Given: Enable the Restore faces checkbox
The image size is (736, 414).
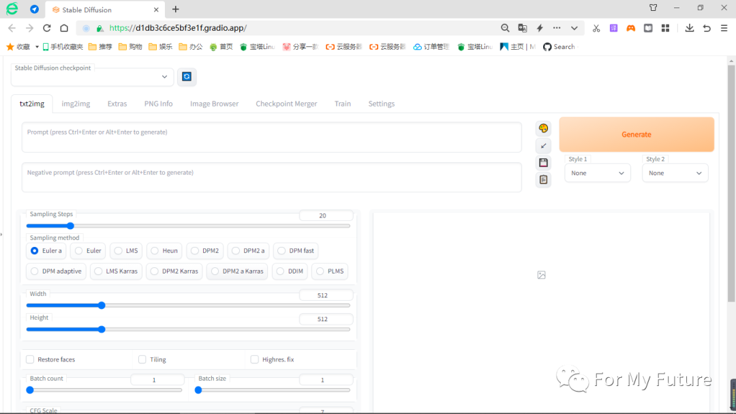Looking at the screenshot, I should [x=30, y=359].
